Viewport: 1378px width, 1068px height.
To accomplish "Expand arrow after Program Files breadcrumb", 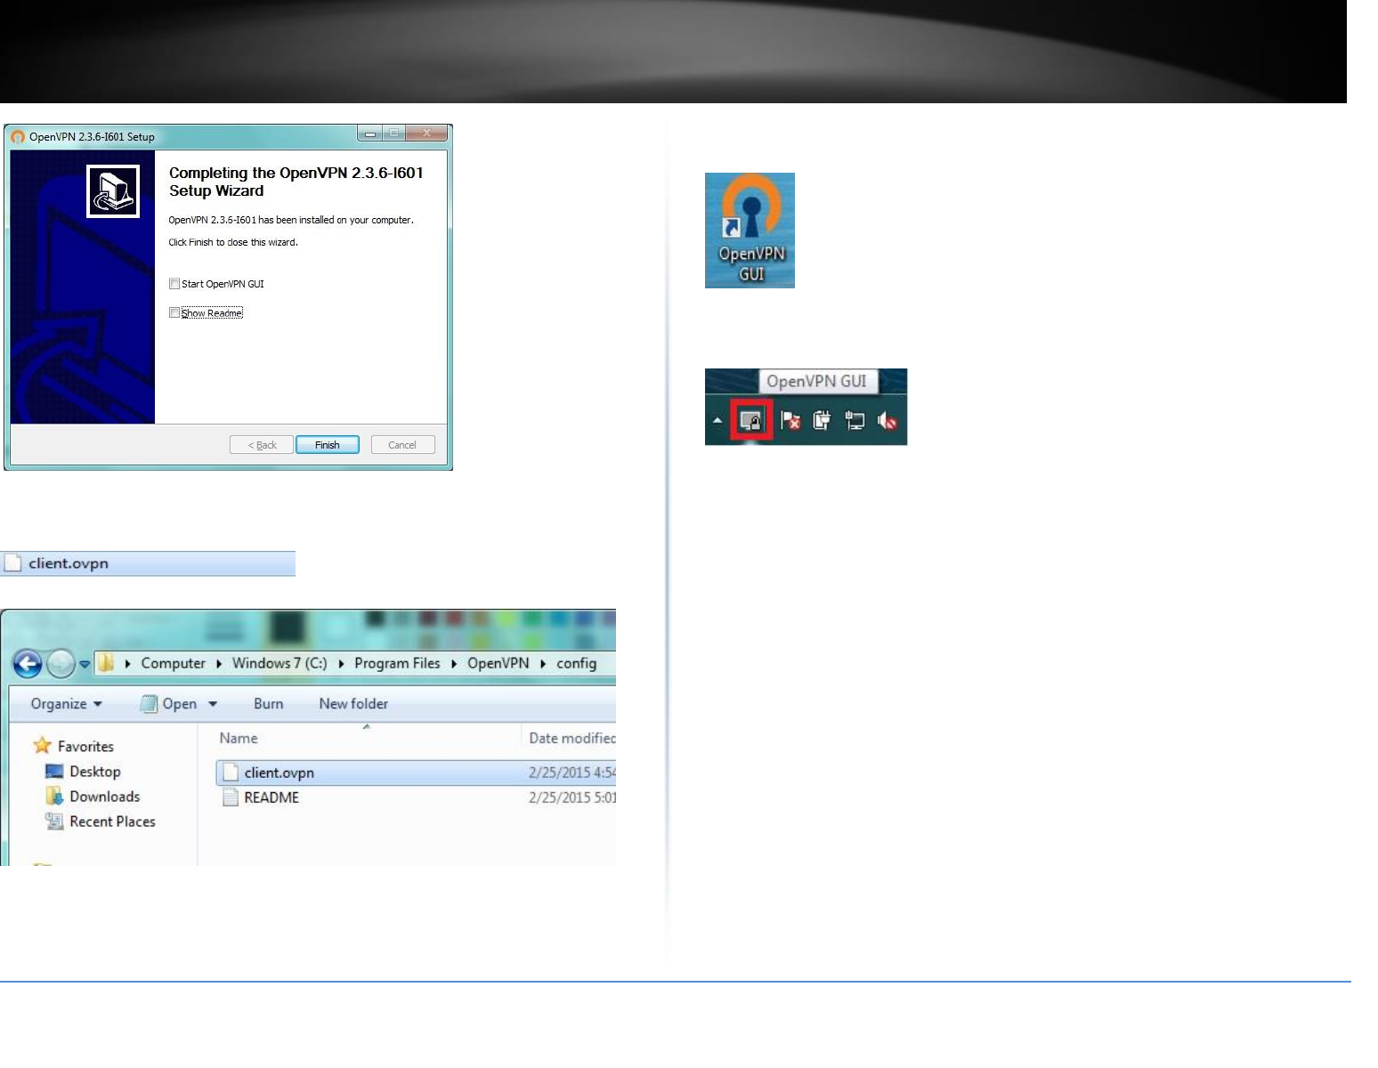I will (x=454, y=664).
